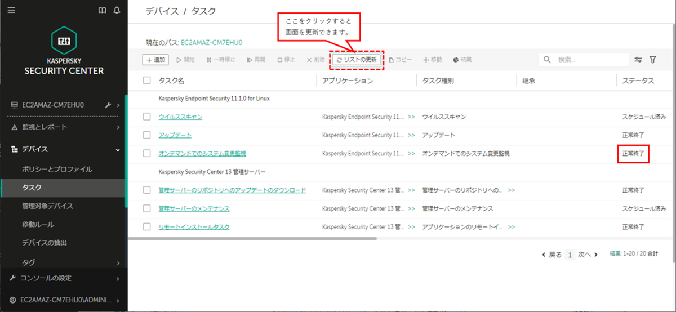Open the documentation book icon

(x=102, y=10)
